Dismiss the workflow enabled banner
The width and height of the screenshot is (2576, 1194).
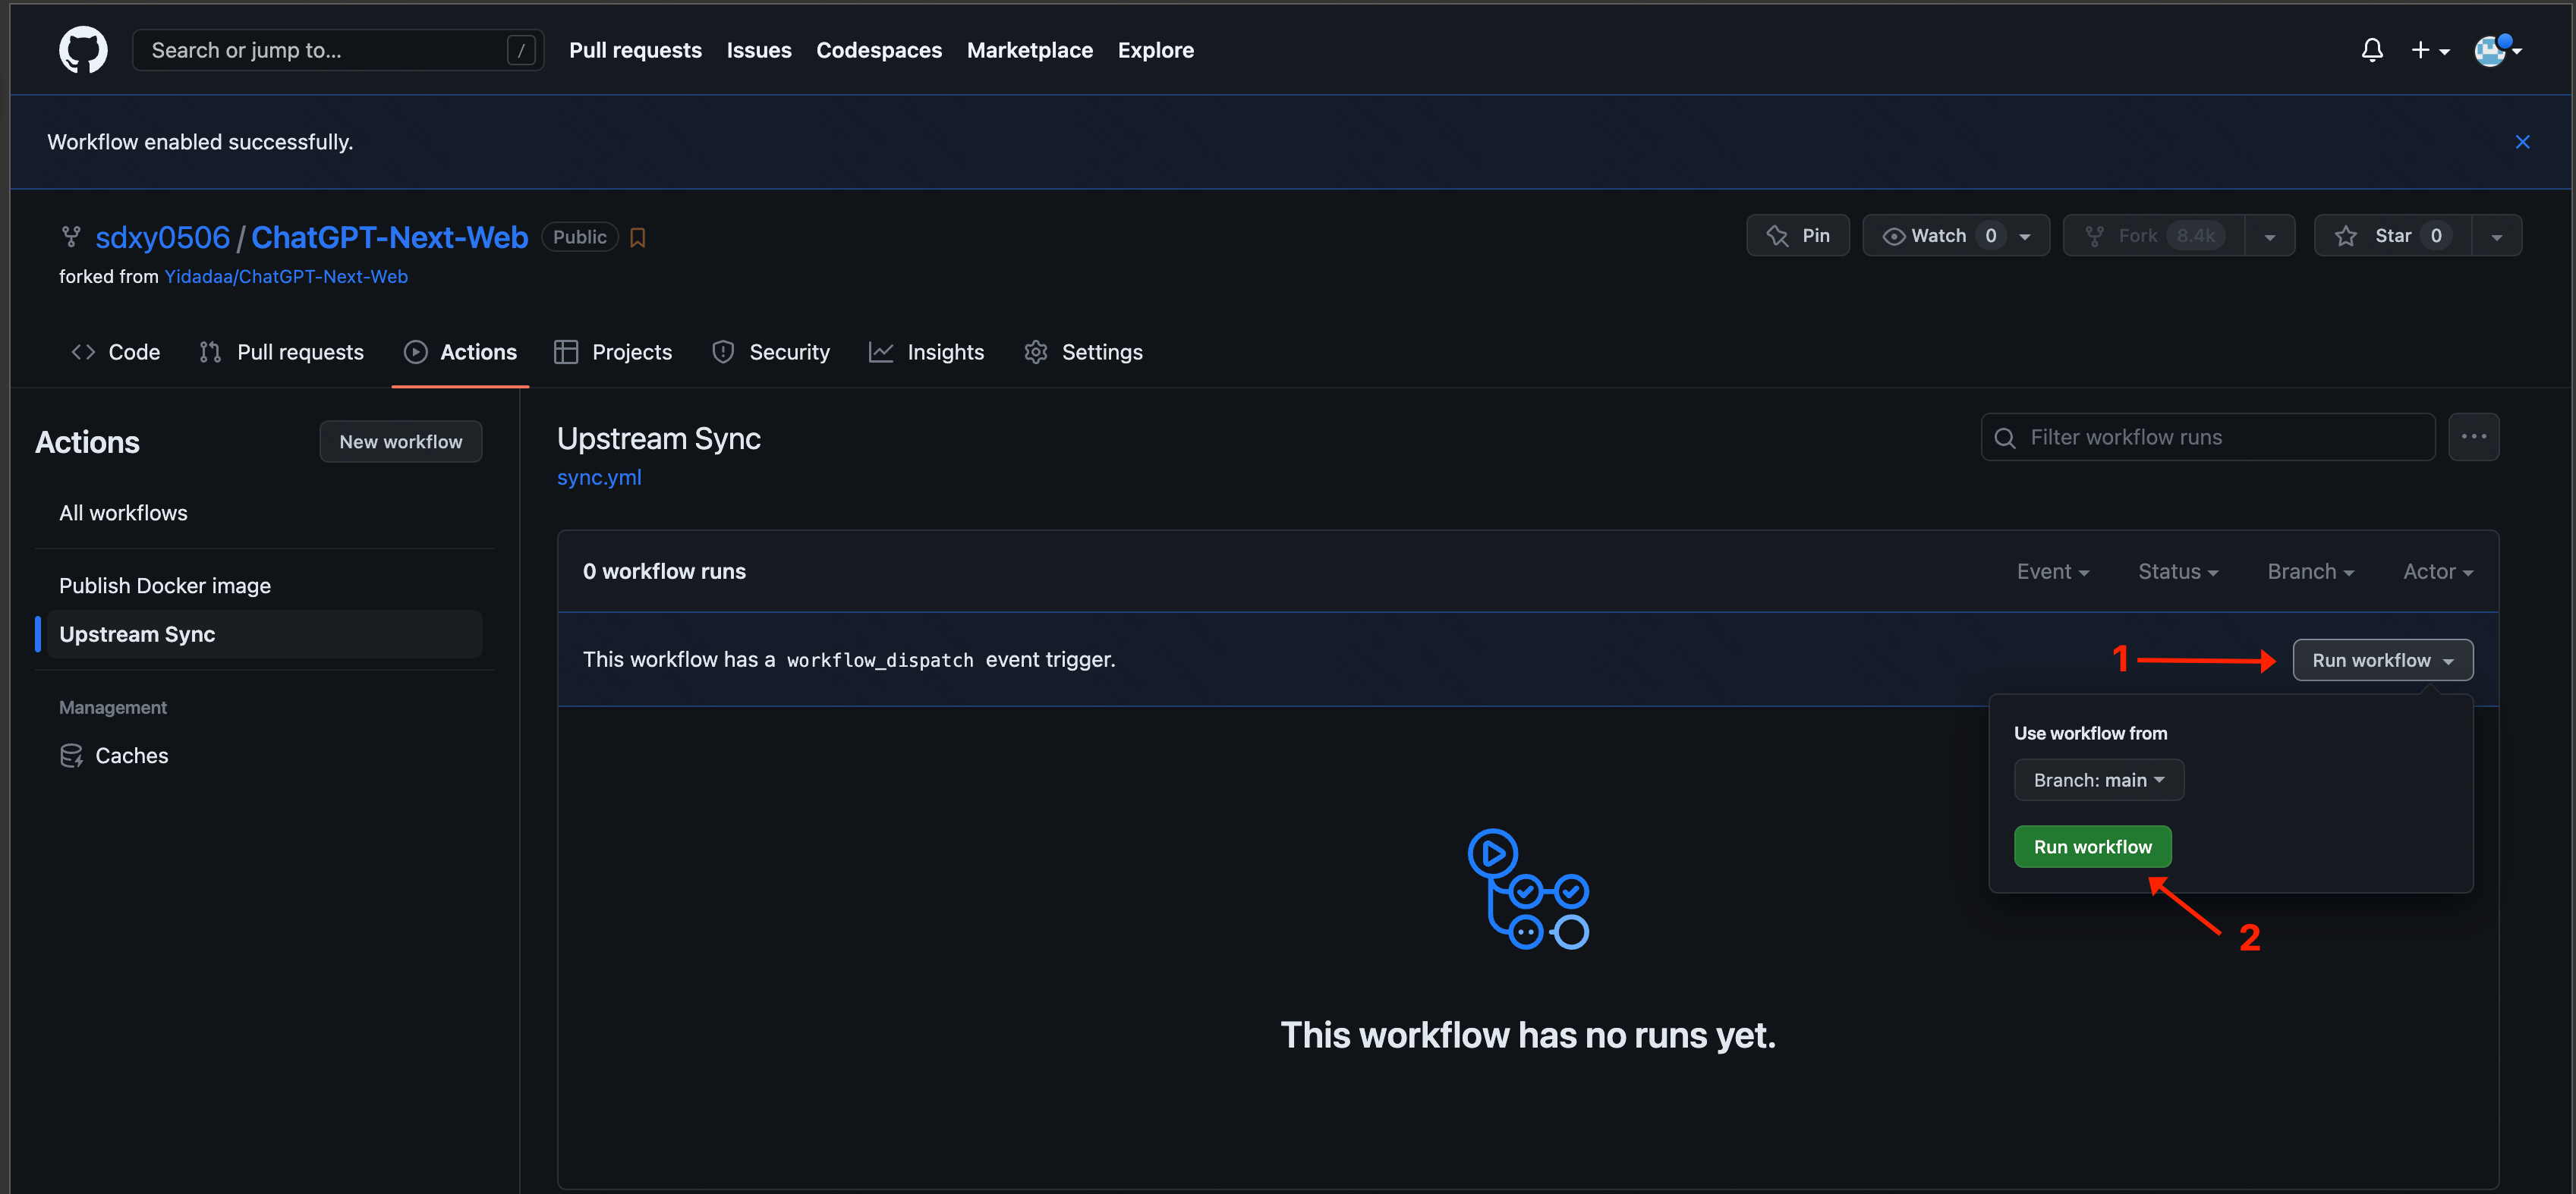2522,142
